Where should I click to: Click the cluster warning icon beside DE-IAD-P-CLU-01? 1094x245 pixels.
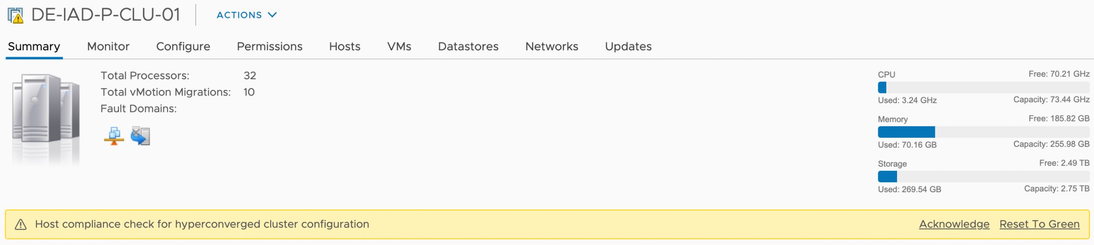(x=15, y=15)
